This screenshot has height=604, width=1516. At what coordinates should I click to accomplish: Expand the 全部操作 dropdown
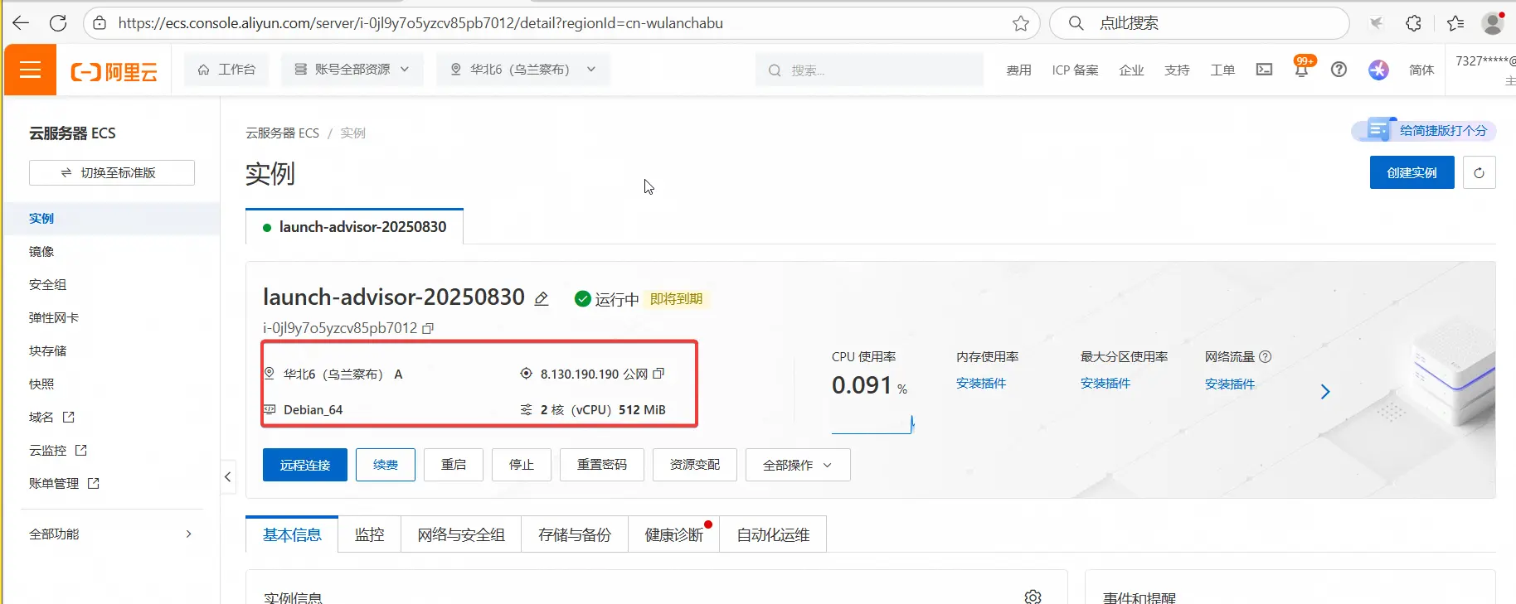coord(797,465)
